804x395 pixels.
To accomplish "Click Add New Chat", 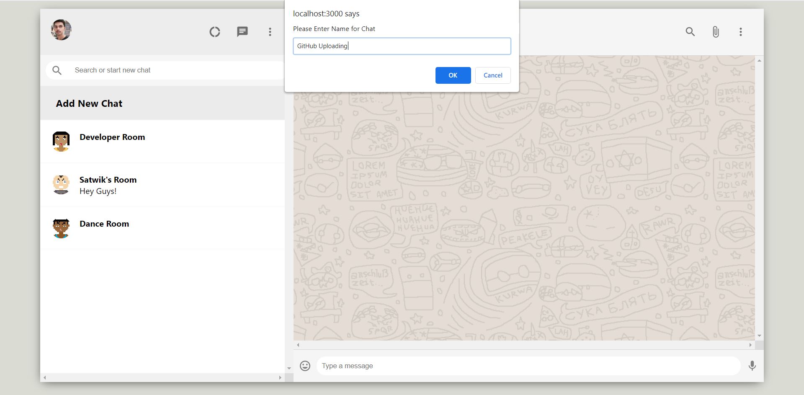I will [89, 103].
